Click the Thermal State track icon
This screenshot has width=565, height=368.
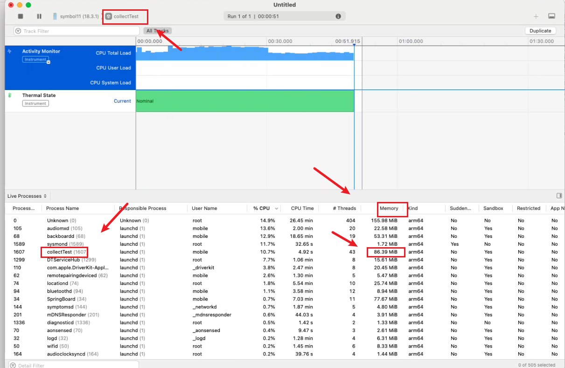click(x=9, y=95)
